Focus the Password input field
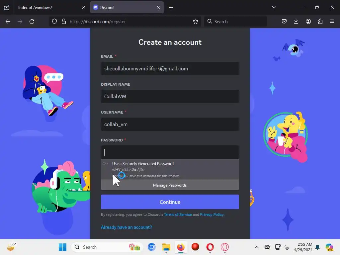 pyautogui.click(x=170, y=152)
